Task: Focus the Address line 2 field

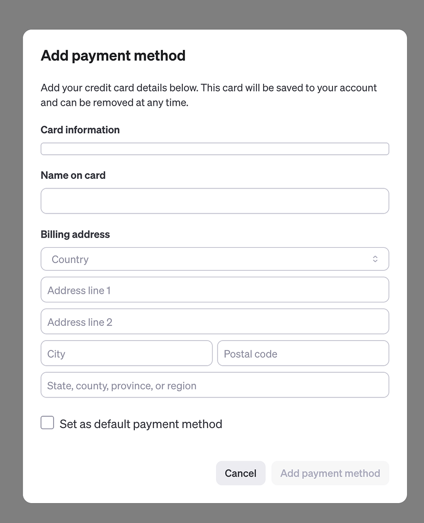Action: coord(215,321)
